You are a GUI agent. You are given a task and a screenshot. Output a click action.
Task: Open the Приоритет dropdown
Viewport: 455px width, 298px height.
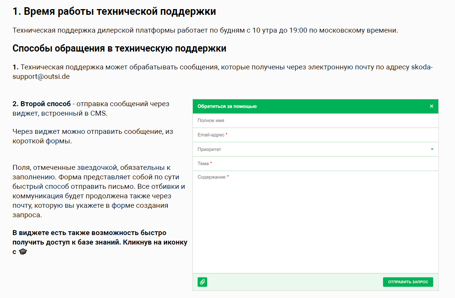[x=316, y=149]
